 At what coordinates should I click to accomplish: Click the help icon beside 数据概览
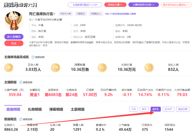(x=21, y=119)
